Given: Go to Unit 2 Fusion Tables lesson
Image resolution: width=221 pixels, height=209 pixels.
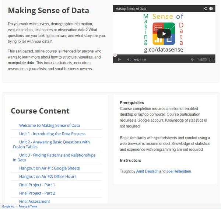Looking at the screenshot, I should point(54,142).
